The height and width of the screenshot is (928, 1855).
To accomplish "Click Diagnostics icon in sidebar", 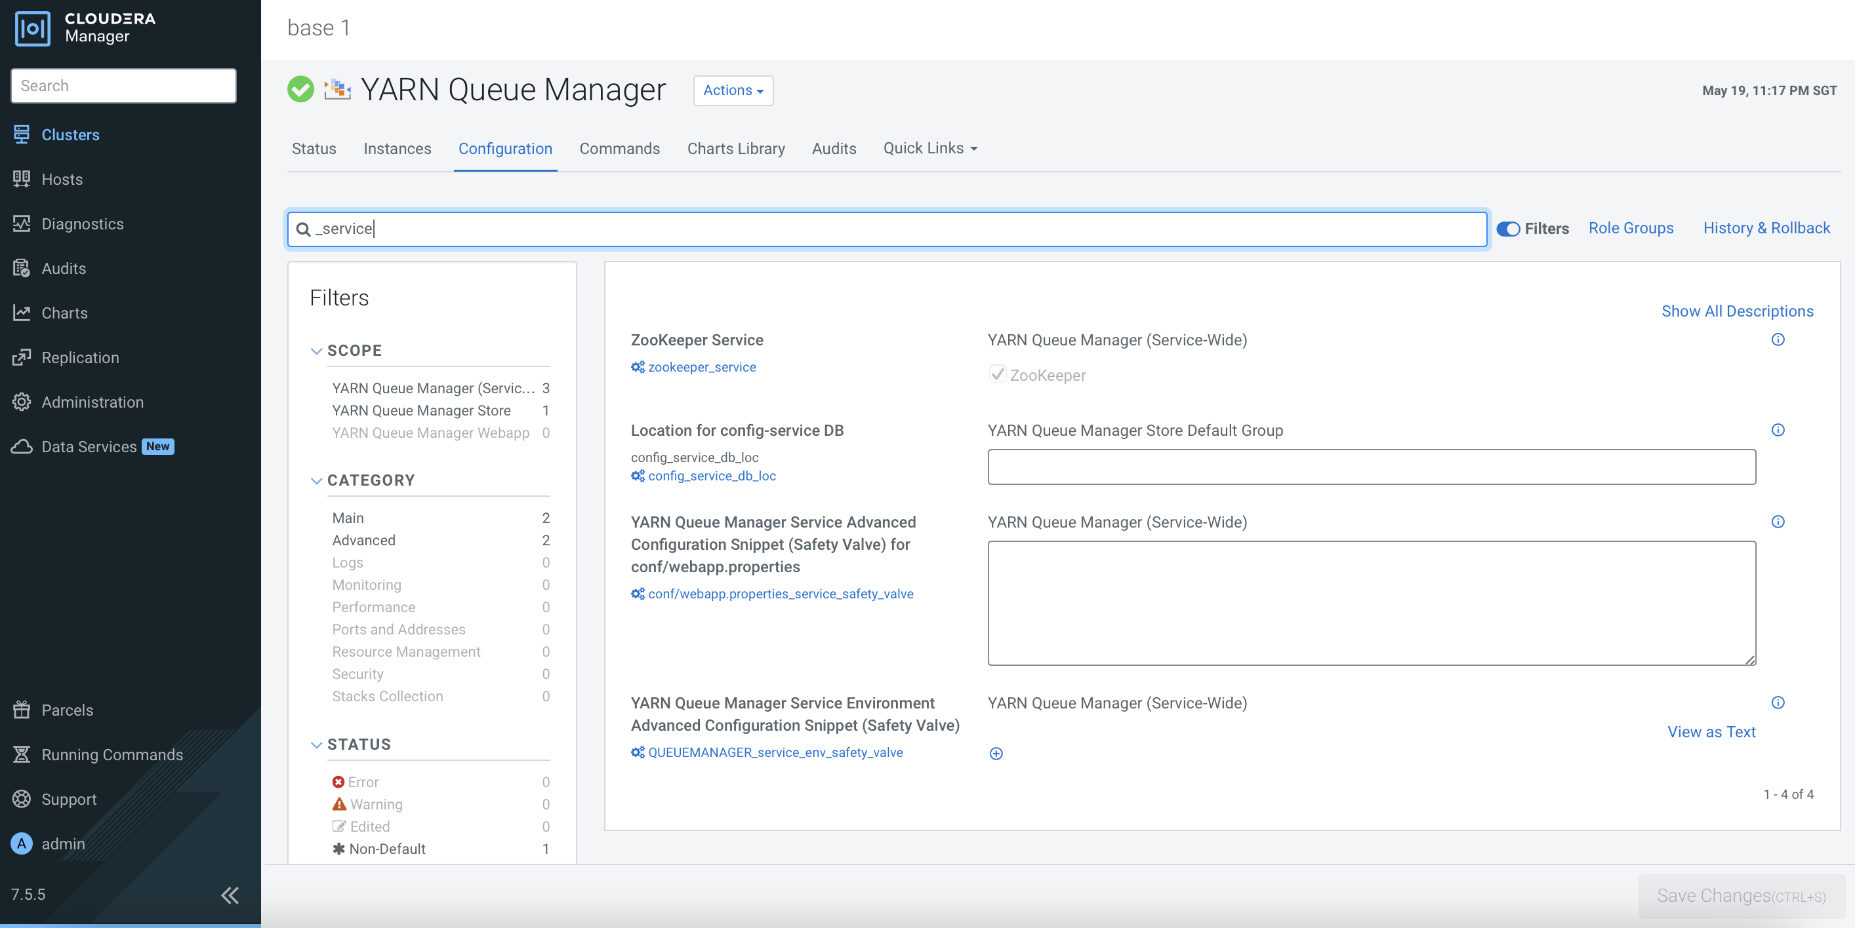I will pos(22,223).
